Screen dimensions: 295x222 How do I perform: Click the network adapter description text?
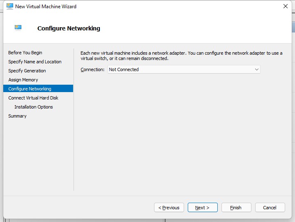pyautogui.click(x=181, y=56)
